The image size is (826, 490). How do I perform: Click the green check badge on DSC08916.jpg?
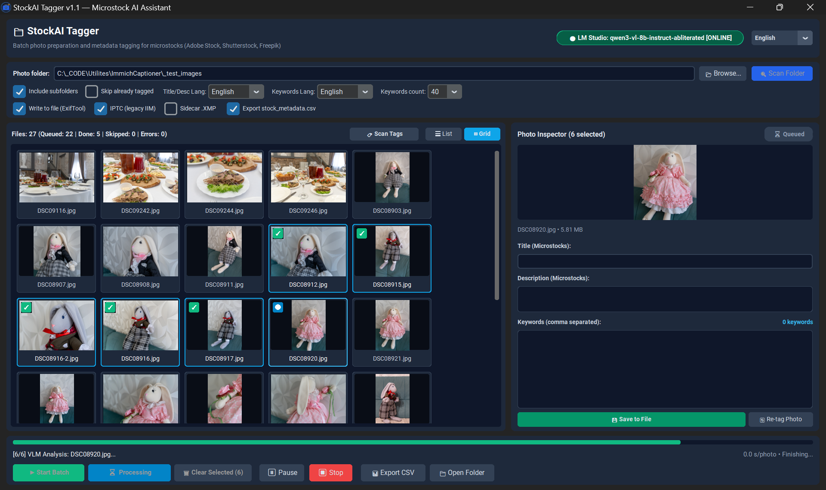point(110,307)
